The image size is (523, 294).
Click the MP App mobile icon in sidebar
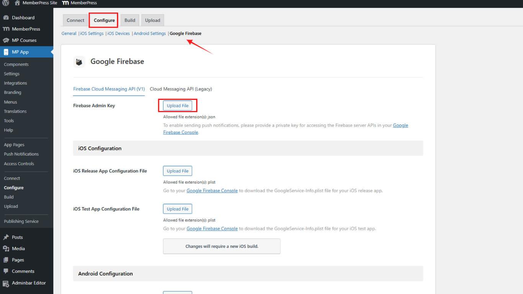[x=7, y=53]
